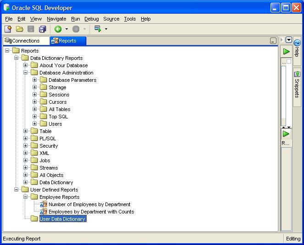Select the Data Dictionary folder label

click(56, 182)
